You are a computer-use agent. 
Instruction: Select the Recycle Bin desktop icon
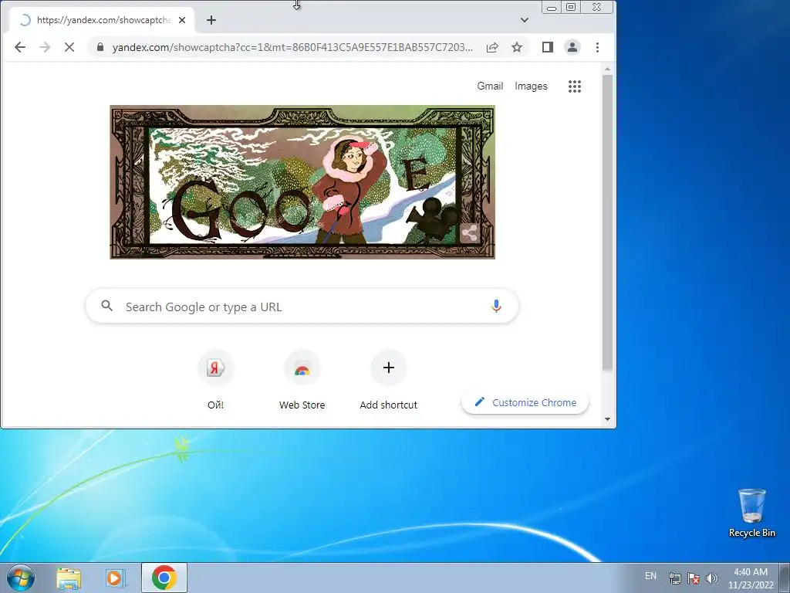(751, 513)
